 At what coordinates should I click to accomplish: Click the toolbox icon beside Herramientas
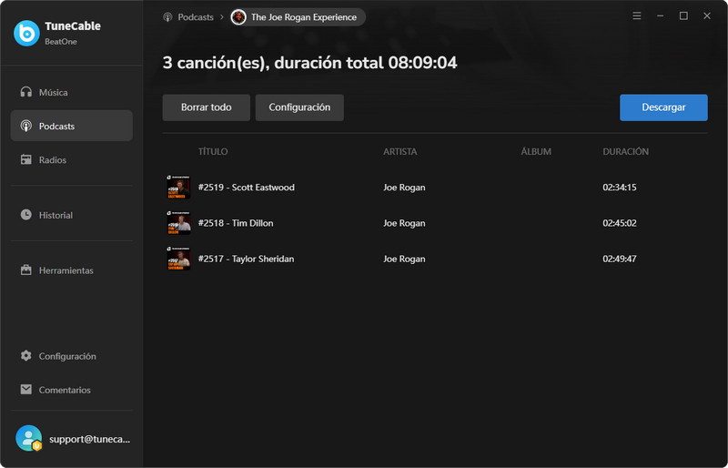(x=26, y=270)
